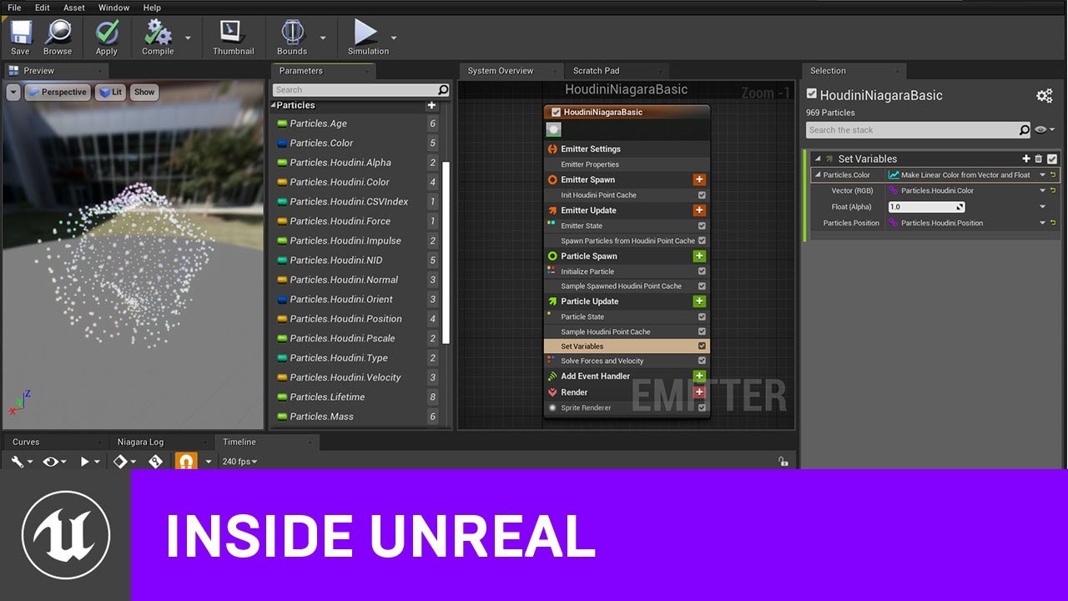
Task: Open the Window menu
Action: (x=114, y=8)
